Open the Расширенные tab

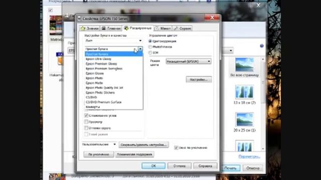(138, 28)
